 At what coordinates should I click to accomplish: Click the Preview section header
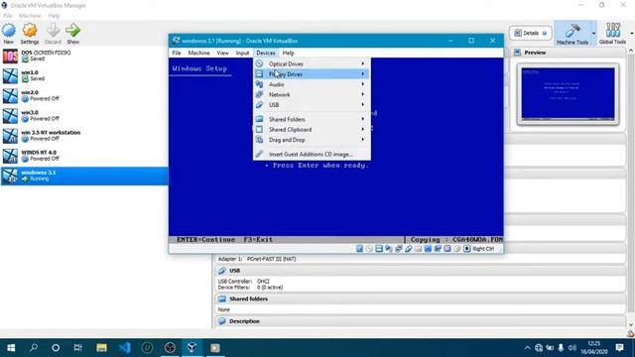point(569,53)
